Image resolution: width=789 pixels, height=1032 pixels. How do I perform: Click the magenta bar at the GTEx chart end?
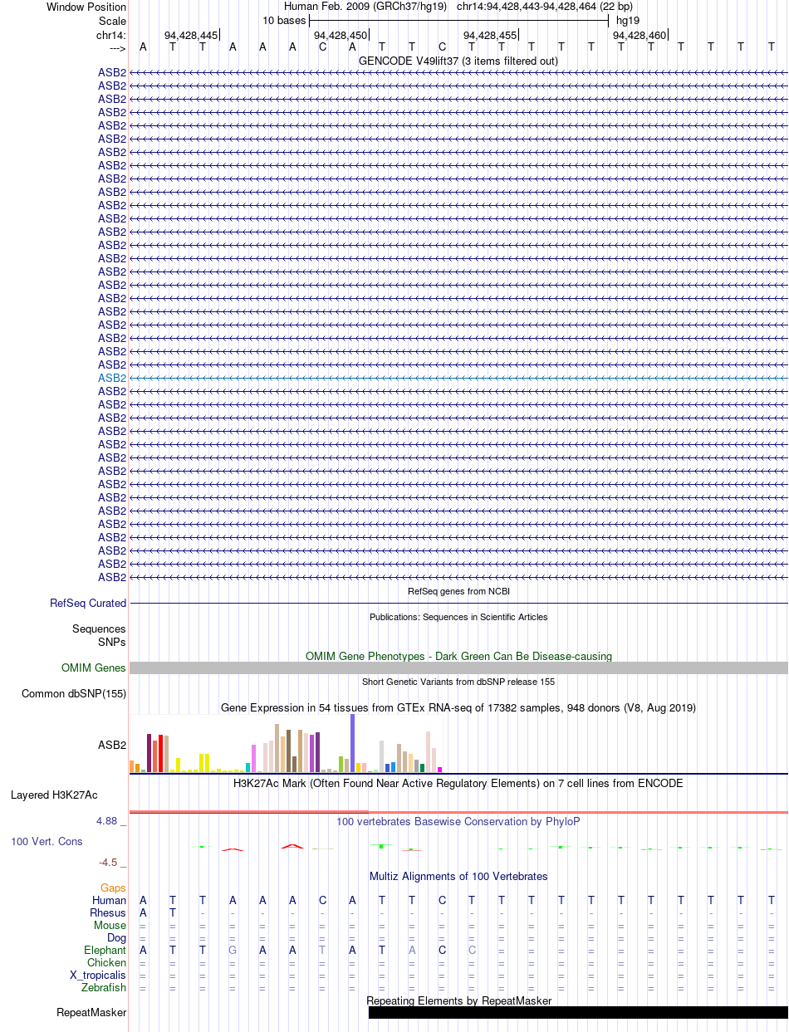tap(439, 770)
